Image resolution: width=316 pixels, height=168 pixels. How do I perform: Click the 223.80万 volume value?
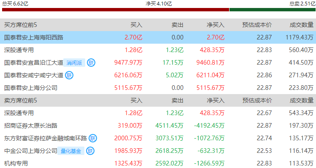click(301, 88)
